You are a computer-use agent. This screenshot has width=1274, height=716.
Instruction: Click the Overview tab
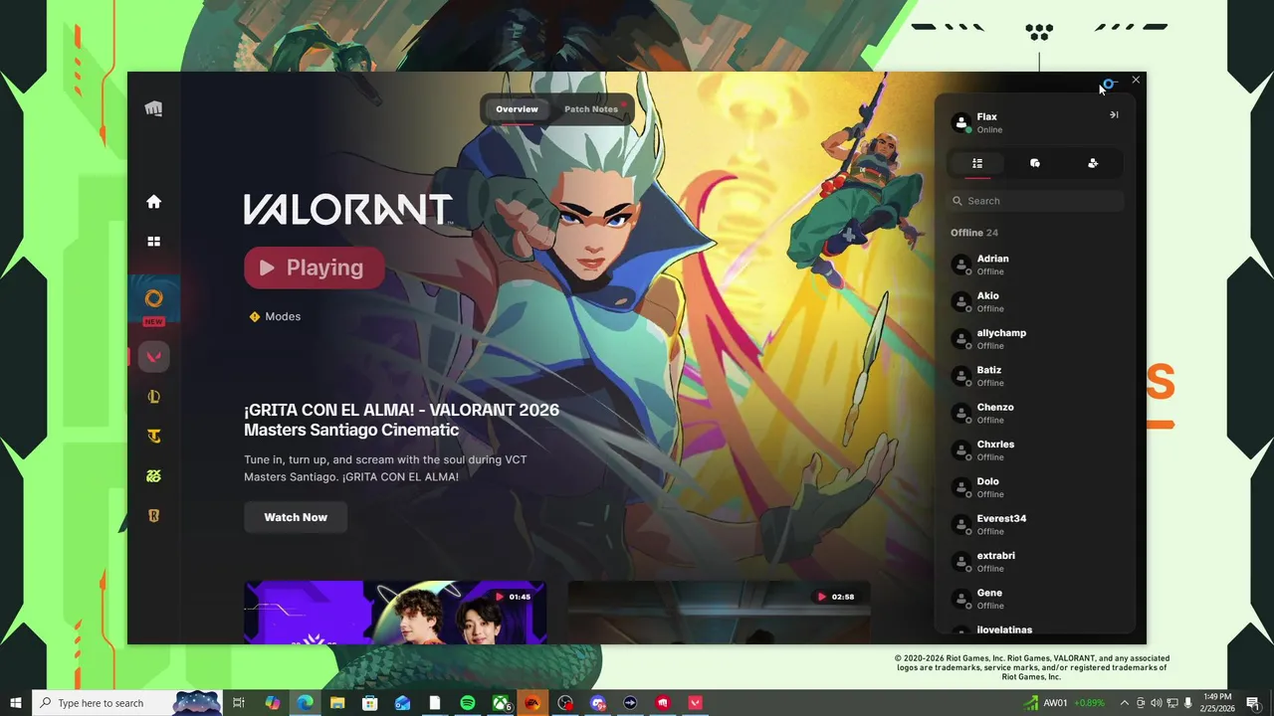coord(517,109)
